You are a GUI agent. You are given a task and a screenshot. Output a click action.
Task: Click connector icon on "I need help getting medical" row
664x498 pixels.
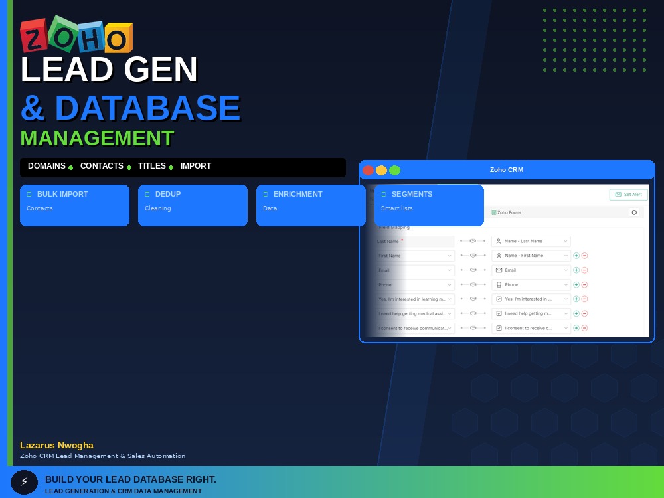473,313
